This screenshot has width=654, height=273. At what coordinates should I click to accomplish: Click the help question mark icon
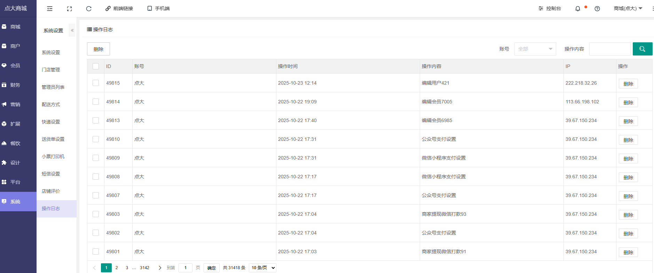coord(597,9)
